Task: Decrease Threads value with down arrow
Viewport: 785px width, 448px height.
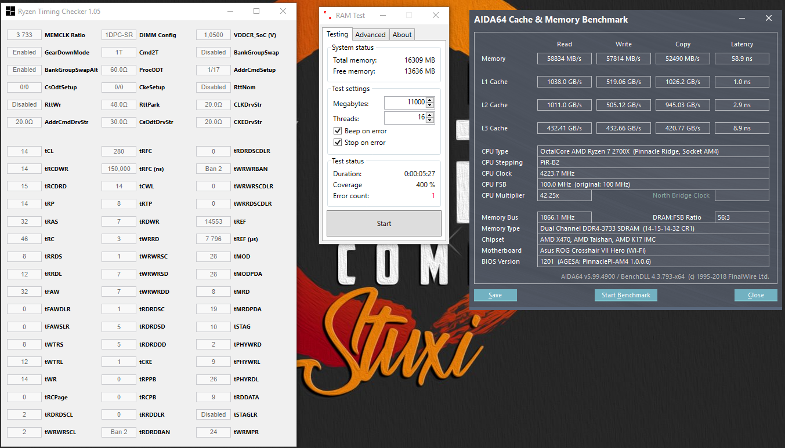Action: pos(429,121)
